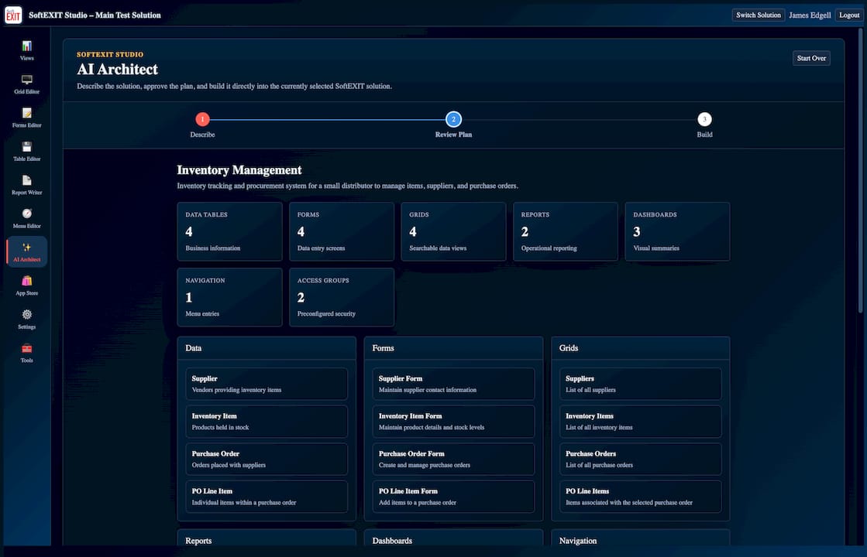This screenshot has width=867, height=557.
Task: Open the Inventory Item Form card
Action: point(453,421)
